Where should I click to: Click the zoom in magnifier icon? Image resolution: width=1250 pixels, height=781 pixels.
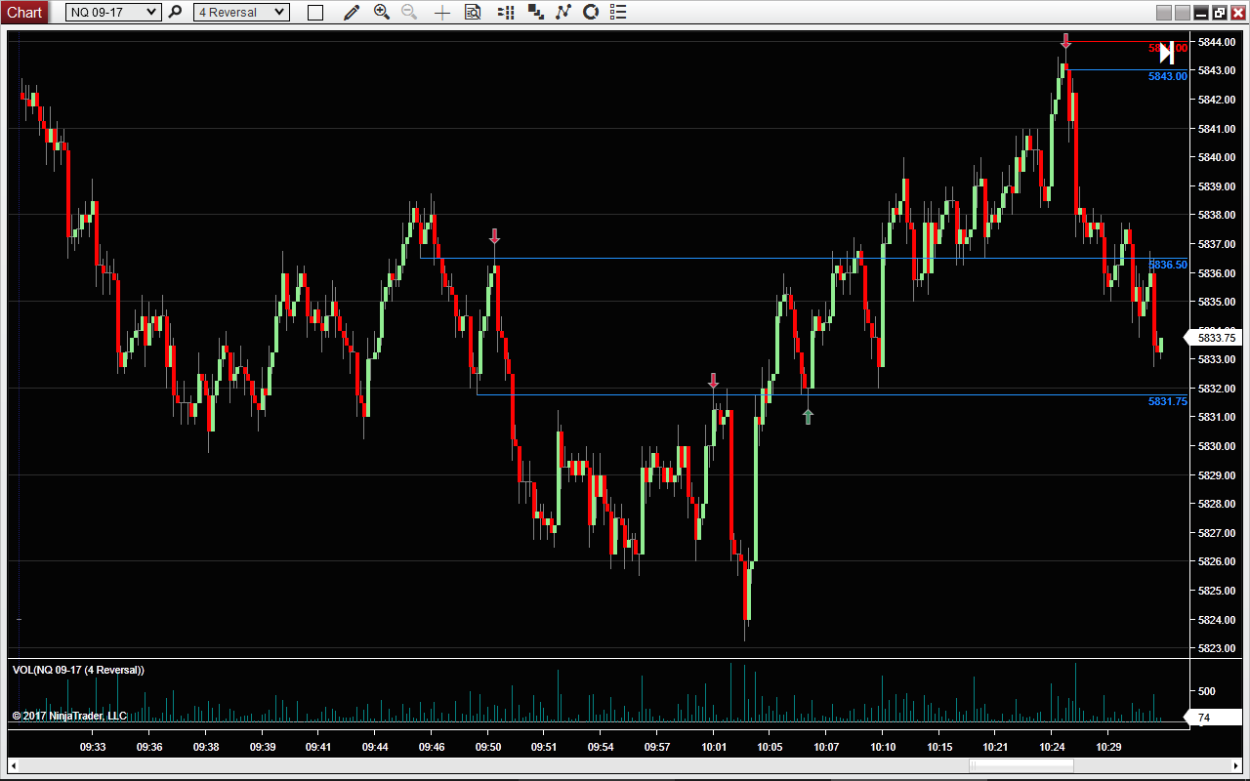(382, 12)
